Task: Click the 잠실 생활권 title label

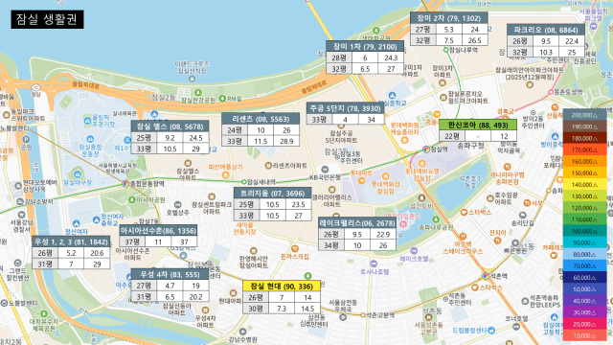Action: tap(47, 19)
